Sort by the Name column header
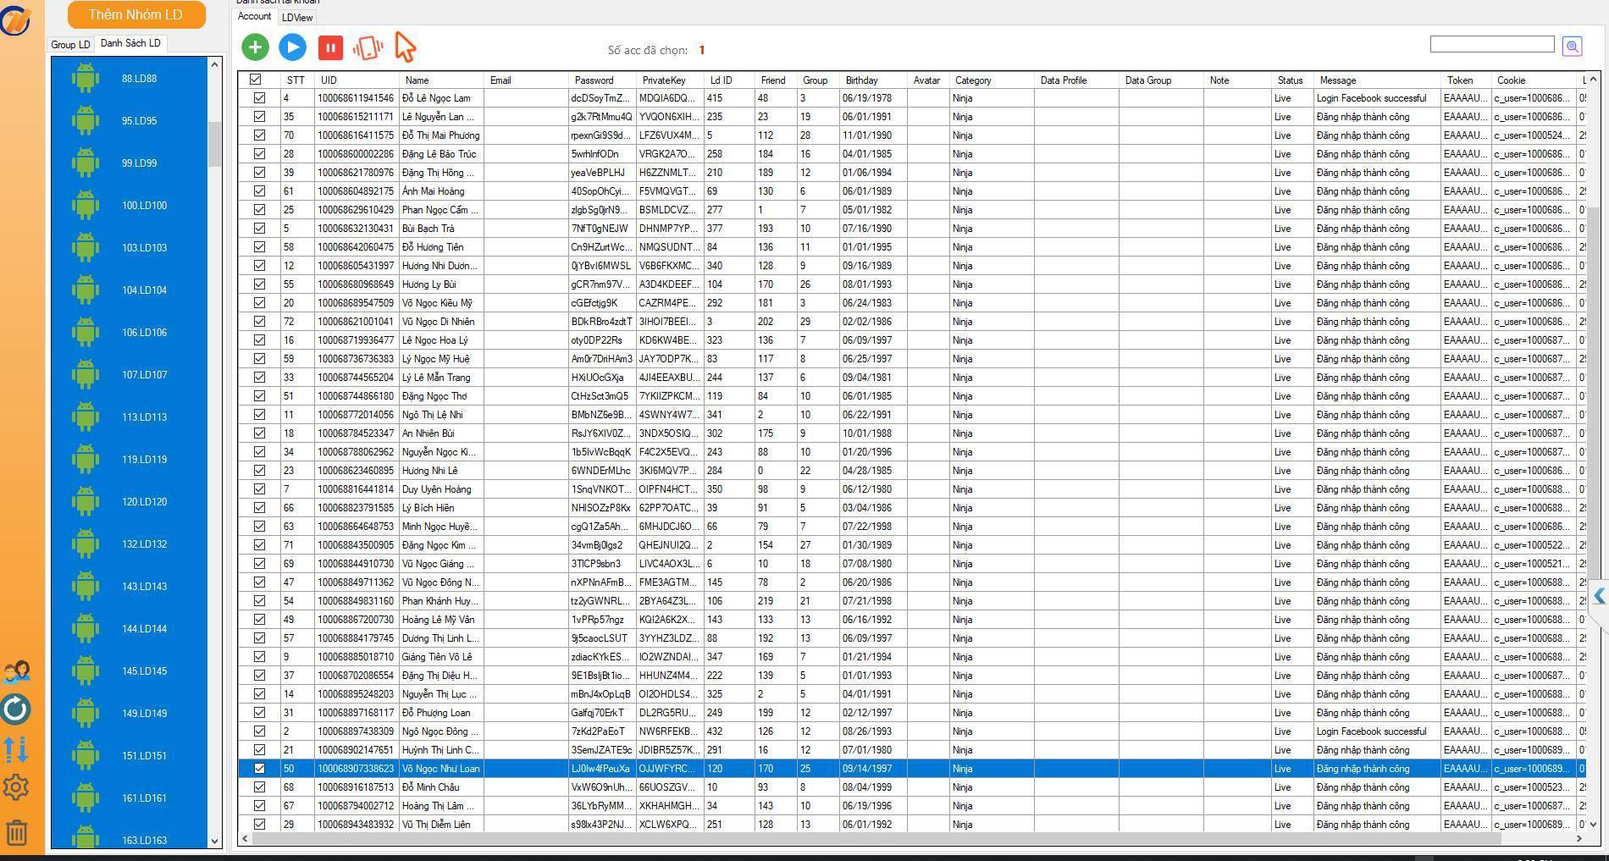The width and height of the screenshot is (1609, 861). pos(441,80)
